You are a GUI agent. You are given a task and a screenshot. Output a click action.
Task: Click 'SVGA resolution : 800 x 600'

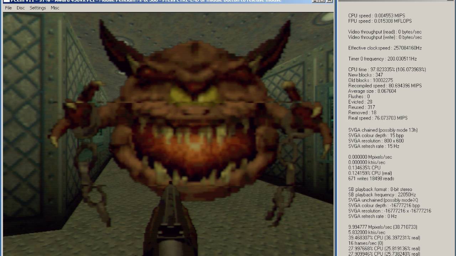tap(376, 141)
